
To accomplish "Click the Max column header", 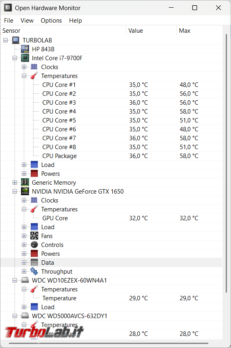I will pos(199,31).
